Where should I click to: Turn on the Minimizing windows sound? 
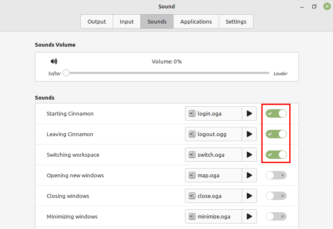[x=276, y=216]
